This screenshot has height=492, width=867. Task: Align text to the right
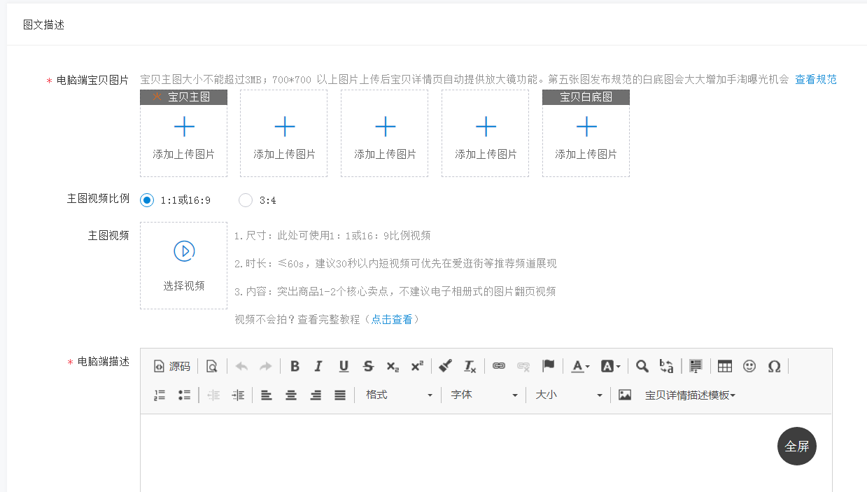point(316,395)
